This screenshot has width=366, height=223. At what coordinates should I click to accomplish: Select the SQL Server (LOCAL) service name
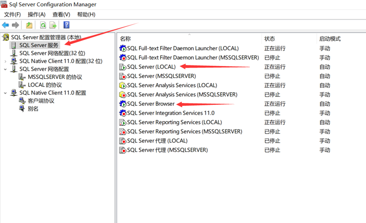click(151, 67)
